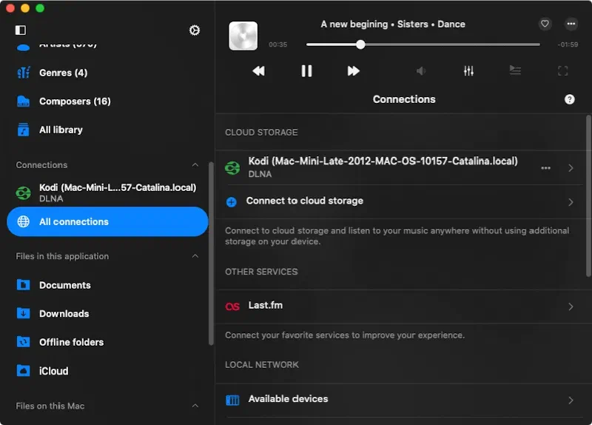Image resolution: width=592 pixels, height=425 pixels.
Task: Enter fullscreen player mode
Action: click(x=562, y=71)
